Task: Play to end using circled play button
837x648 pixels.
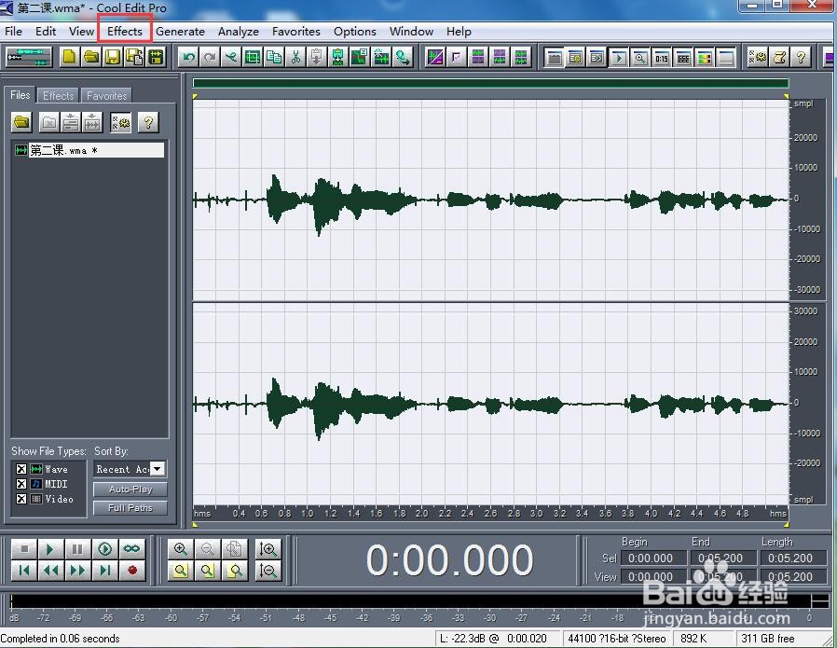Action: pos(104,549)
